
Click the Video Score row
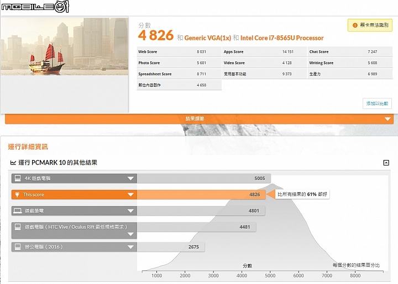point(264,63)
